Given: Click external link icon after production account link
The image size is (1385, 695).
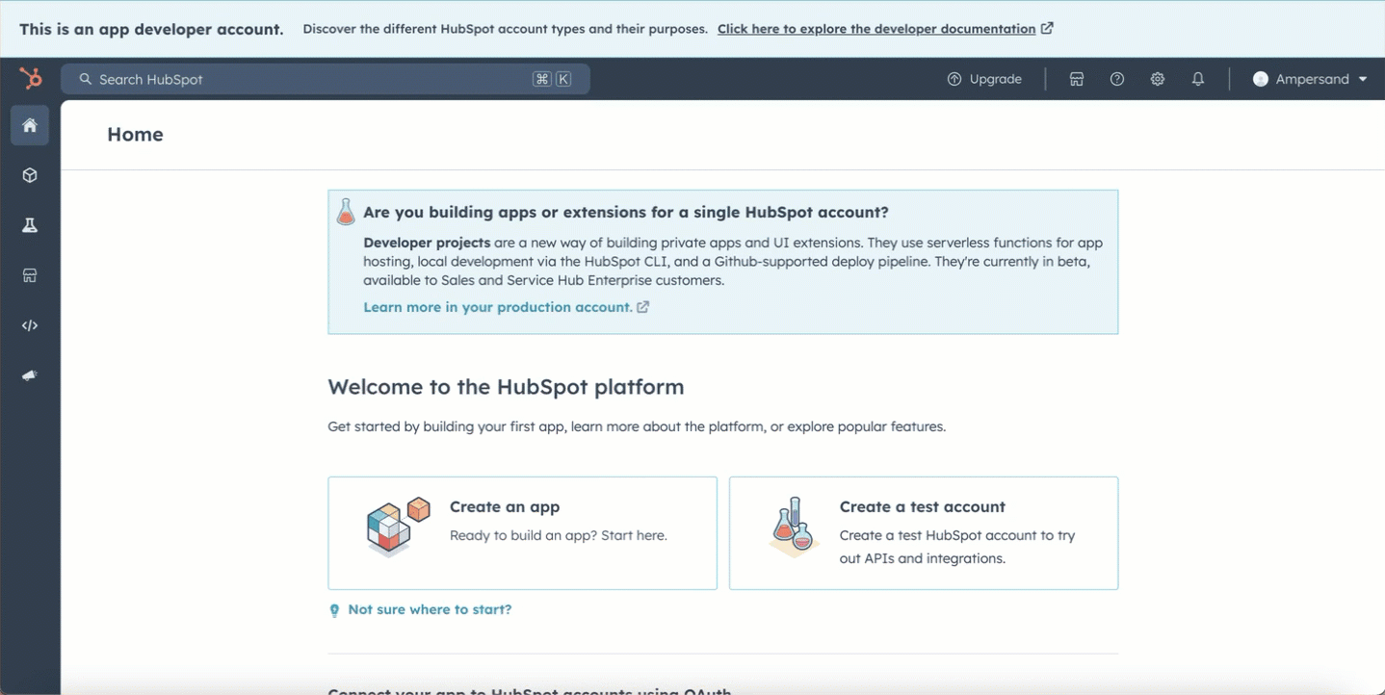Looking at the screenshot, I should [643, 307].
